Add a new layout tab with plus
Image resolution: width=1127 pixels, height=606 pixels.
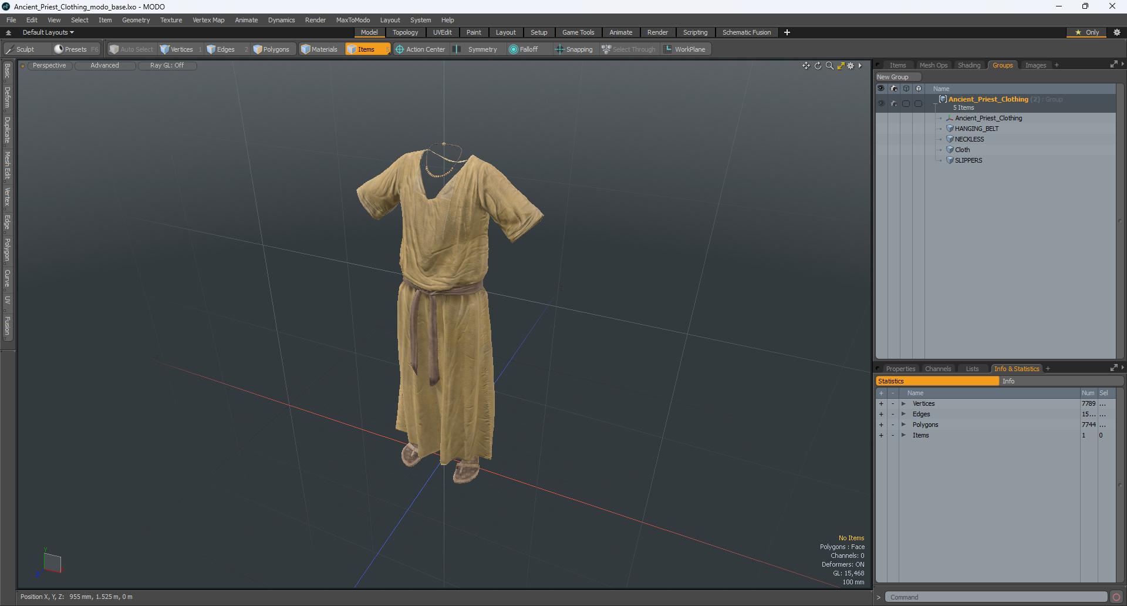[x=787, y=32]
